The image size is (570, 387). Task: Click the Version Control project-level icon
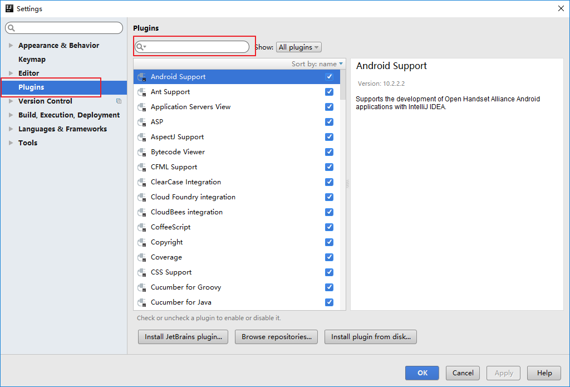(119, 101)
